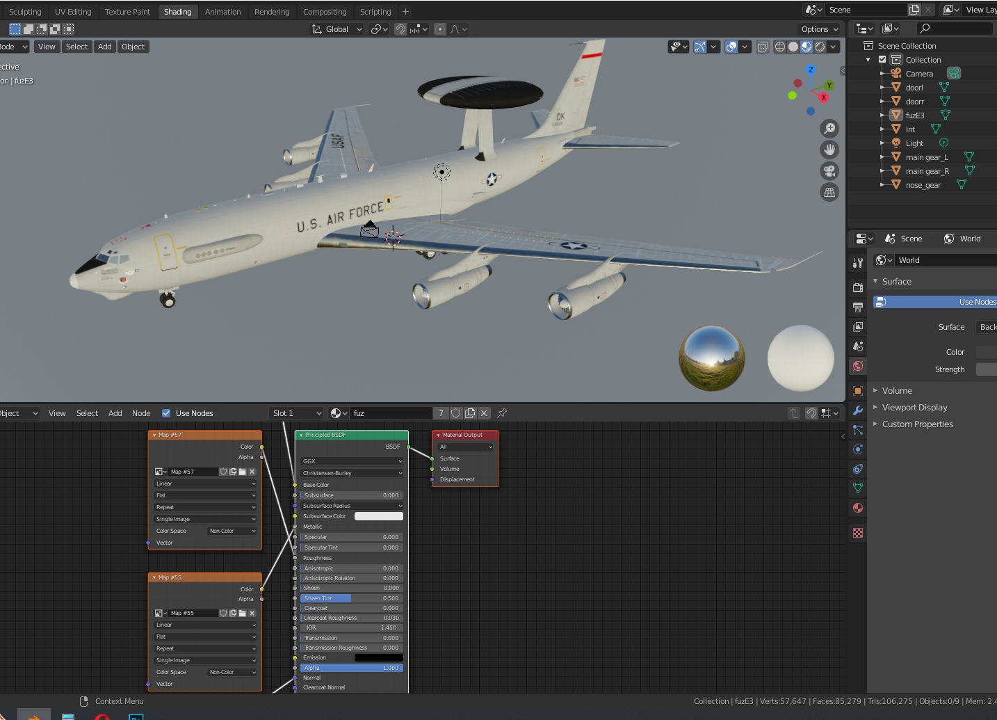Add a new workspace with plus button
Viewport: 997px width, 720px height.
pos(405,12)
